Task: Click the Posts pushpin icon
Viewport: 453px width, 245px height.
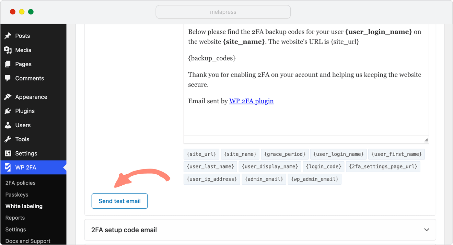Action: (x=8, y=36)
